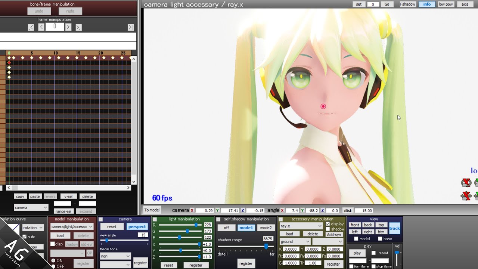Viewport: 478px width, 269px height.
Task: Adjust volume slider
Action: (397, 259)
